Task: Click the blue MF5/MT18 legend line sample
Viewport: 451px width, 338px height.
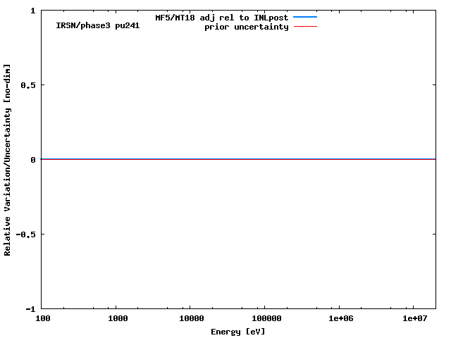Action: [304, 17]
